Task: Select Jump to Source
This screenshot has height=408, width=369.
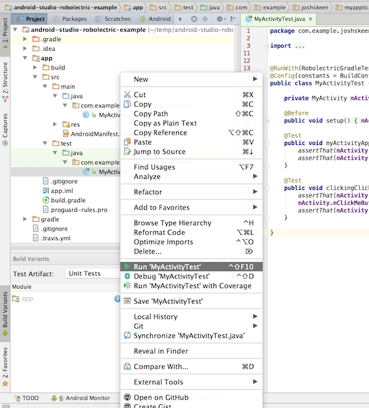Action: point(191,152)
